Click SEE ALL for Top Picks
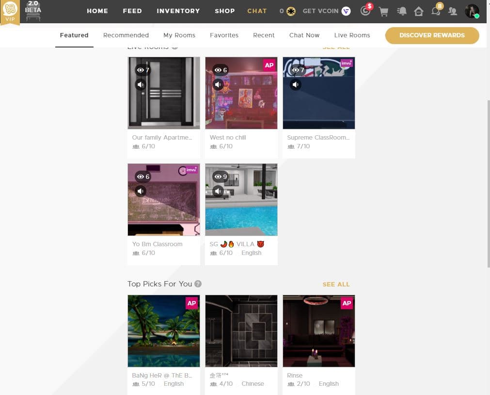Viewport: 490px width, 395px height. pos(336,284)
